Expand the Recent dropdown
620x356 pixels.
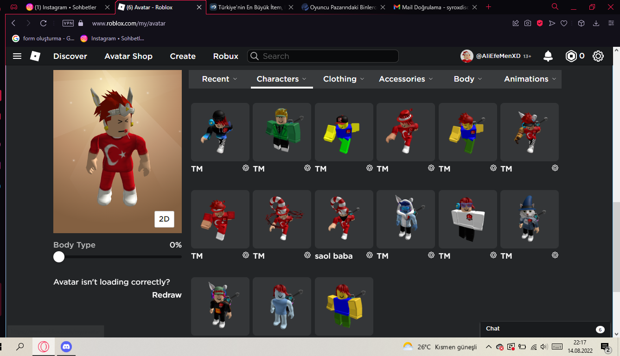pos(219,79)
